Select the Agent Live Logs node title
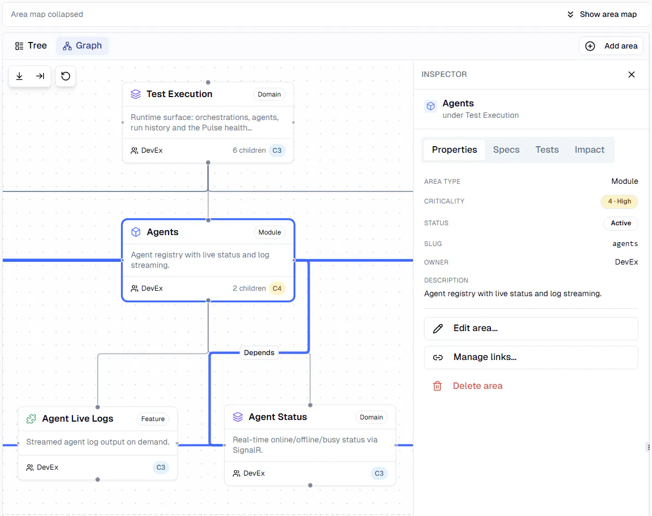 (x=78, y=419)
